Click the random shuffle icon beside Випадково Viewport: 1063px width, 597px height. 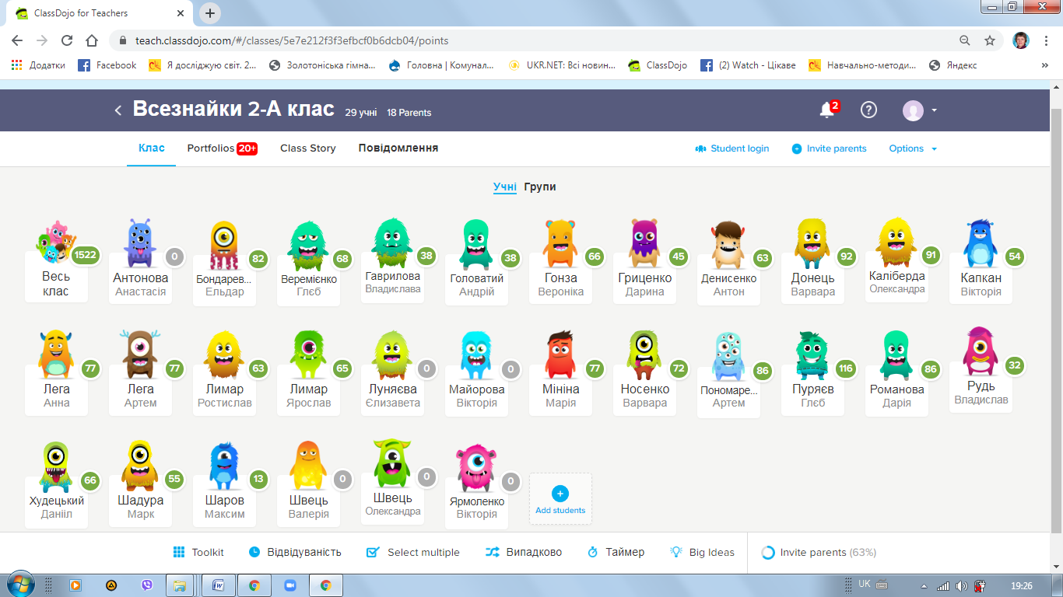click(492, 552)
